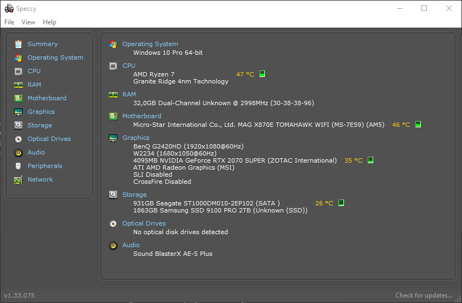Click the RAM stick icon in sidebar
The height and width of the screenshot is (303, 462).
tap(18, 85)
